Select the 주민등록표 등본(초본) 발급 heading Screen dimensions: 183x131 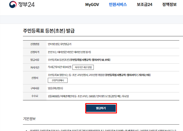tap(49, 31)
